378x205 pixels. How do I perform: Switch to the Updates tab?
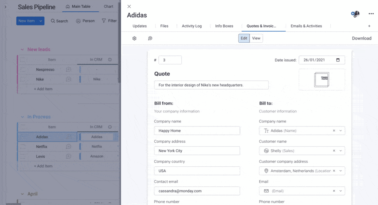(140, 26)
